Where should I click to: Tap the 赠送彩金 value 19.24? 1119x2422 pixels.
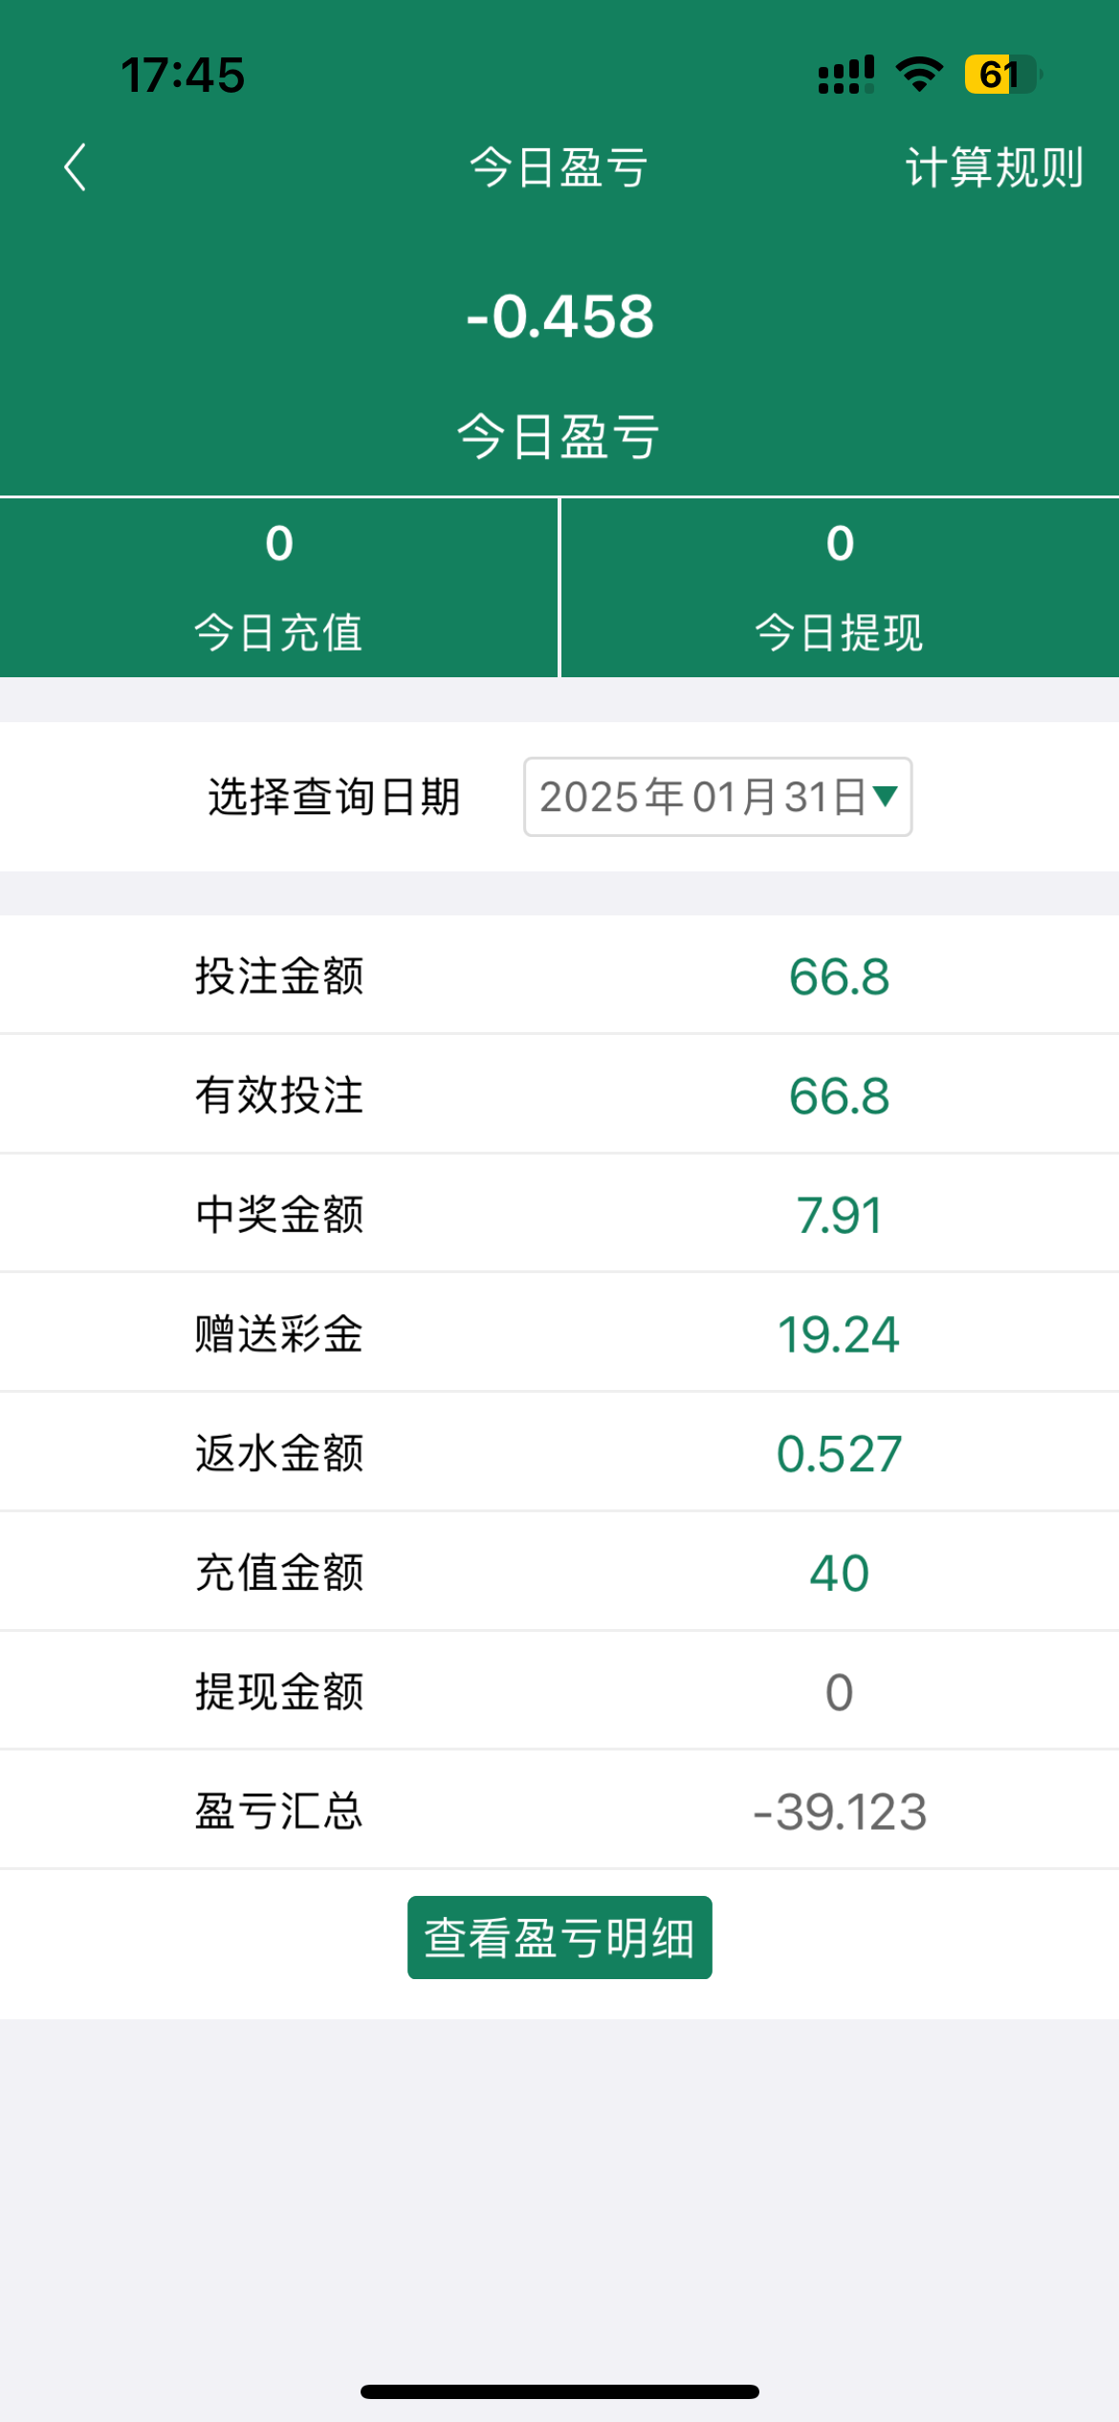tap(839, 1334)
